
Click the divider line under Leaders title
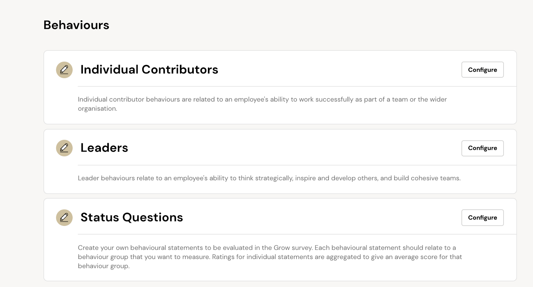(297, 165)
